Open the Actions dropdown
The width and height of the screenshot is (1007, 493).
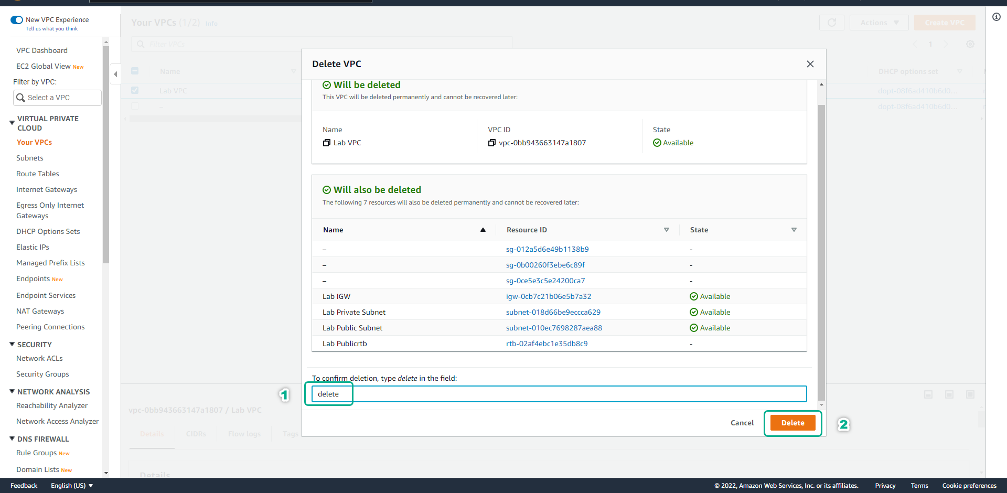tap(879, 23)
